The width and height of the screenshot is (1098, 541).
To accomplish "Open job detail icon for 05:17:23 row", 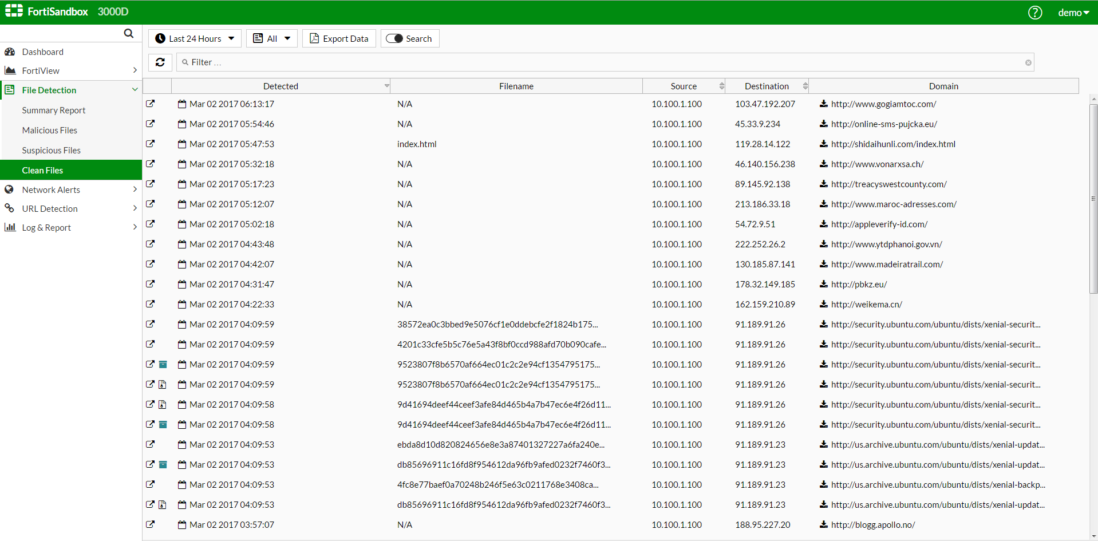I will 150,184.
